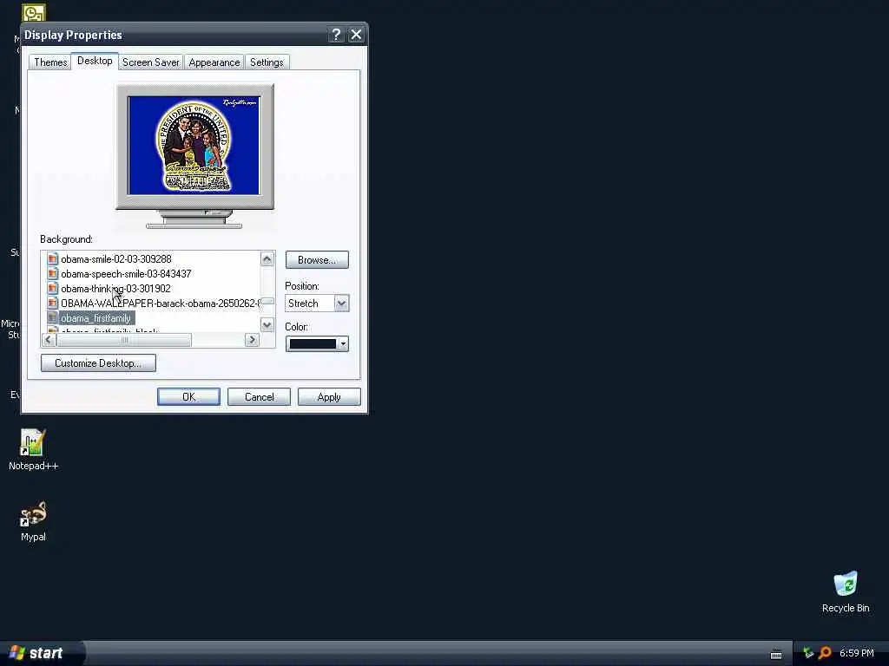Click the Display Properties help question button
Screen dimensions: 889x666
(x=336, y=35)
